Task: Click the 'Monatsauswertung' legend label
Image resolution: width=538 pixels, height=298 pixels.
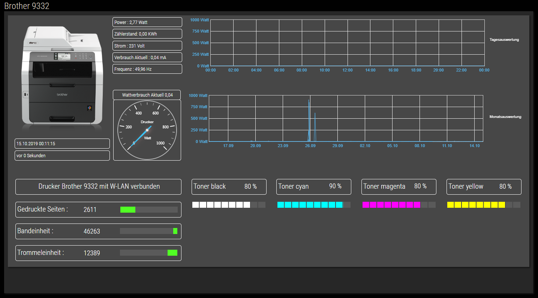Action: coord(505,117)
